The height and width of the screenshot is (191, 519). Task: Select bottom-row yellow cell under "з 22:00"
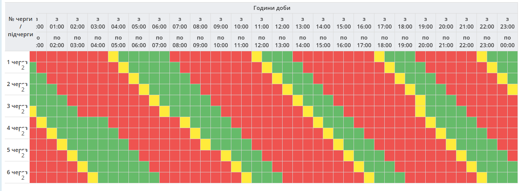click(x=482, y=177)
